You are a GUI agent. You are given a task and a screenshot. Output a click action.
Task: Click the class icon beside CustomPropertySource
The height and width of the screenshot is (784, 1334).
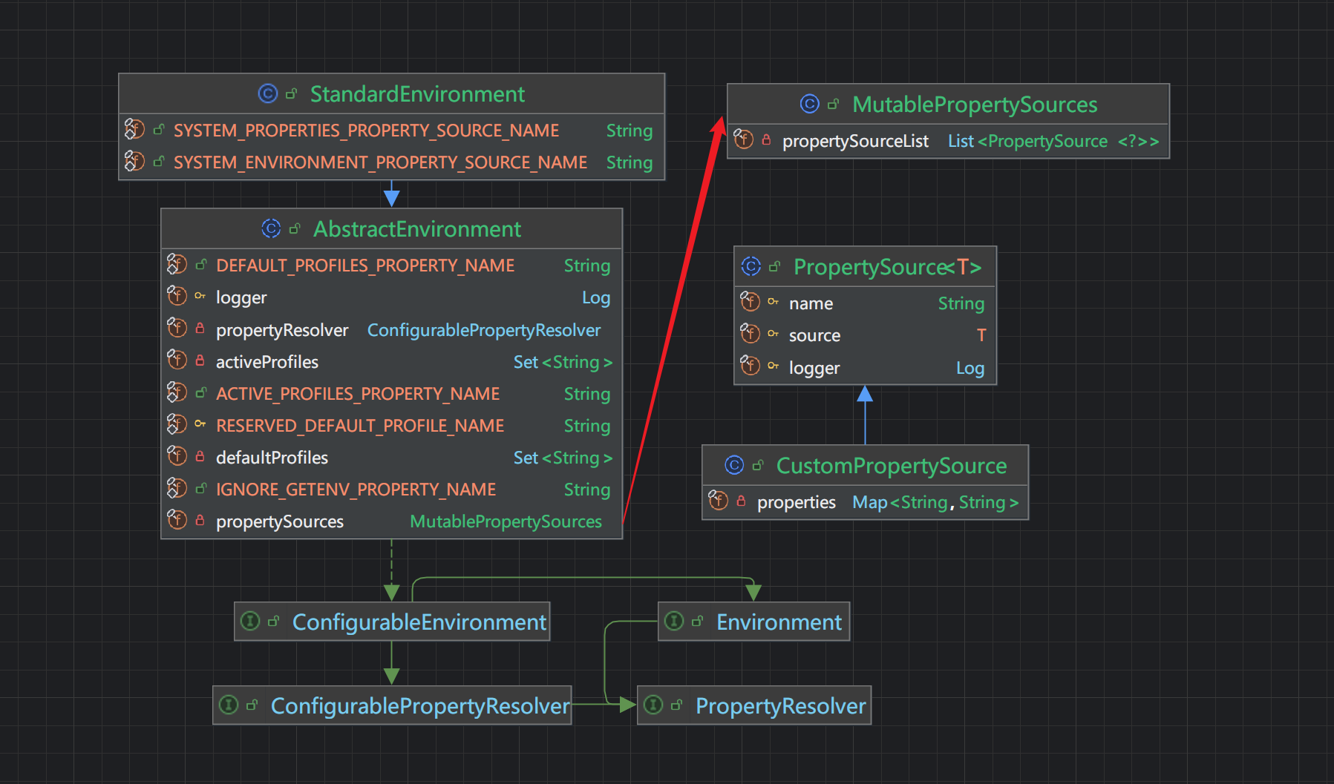click(734, 465)
